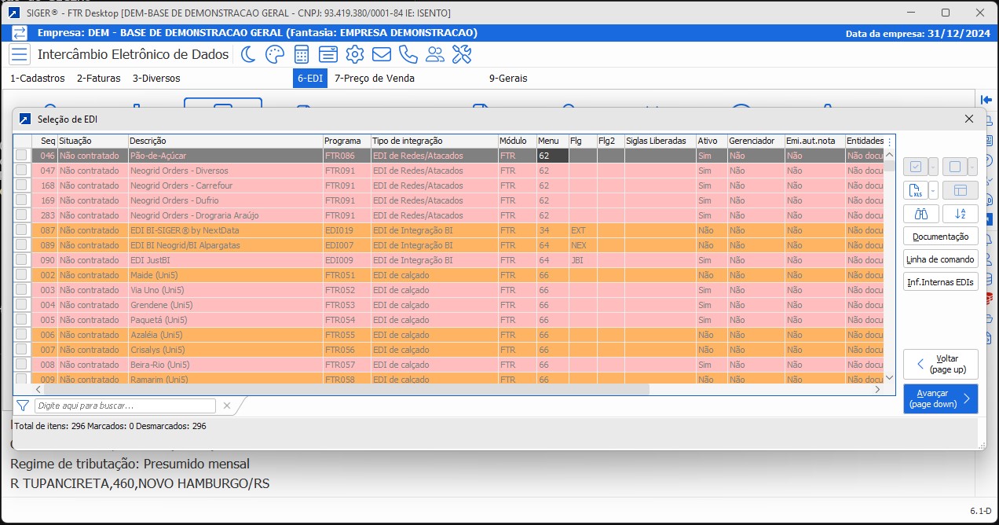Check the box for row 004 Grendene

coord(21,305)
